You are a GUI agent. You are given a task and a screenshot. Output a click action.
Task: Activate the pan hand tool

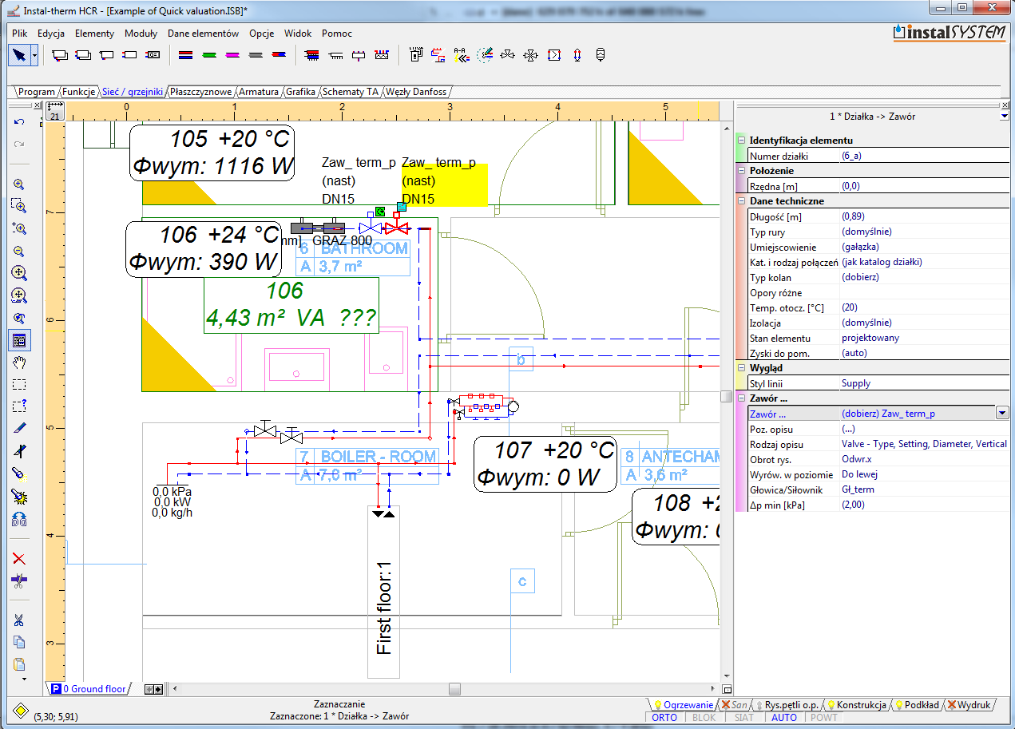19,363
